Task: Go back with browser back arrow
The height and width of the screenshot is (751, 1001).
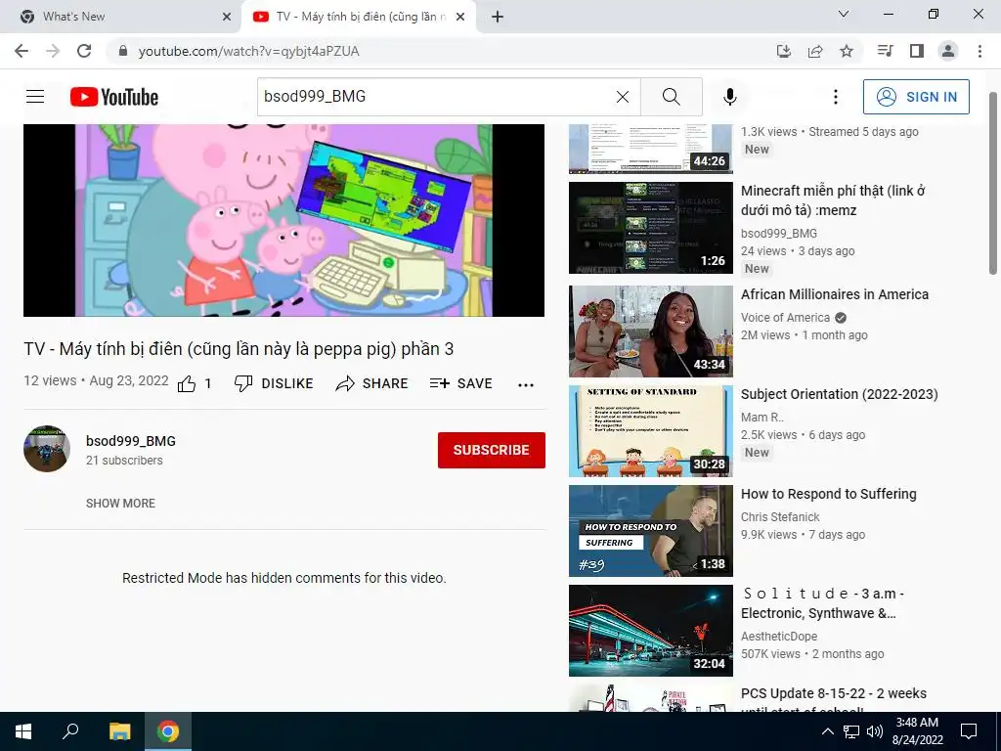Action: coord(22,51)
